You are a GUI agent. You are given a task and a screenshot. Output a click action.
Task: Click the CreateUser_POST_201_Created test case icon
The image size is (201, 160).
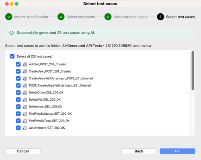pyautogui.click(x=25, y=71)
